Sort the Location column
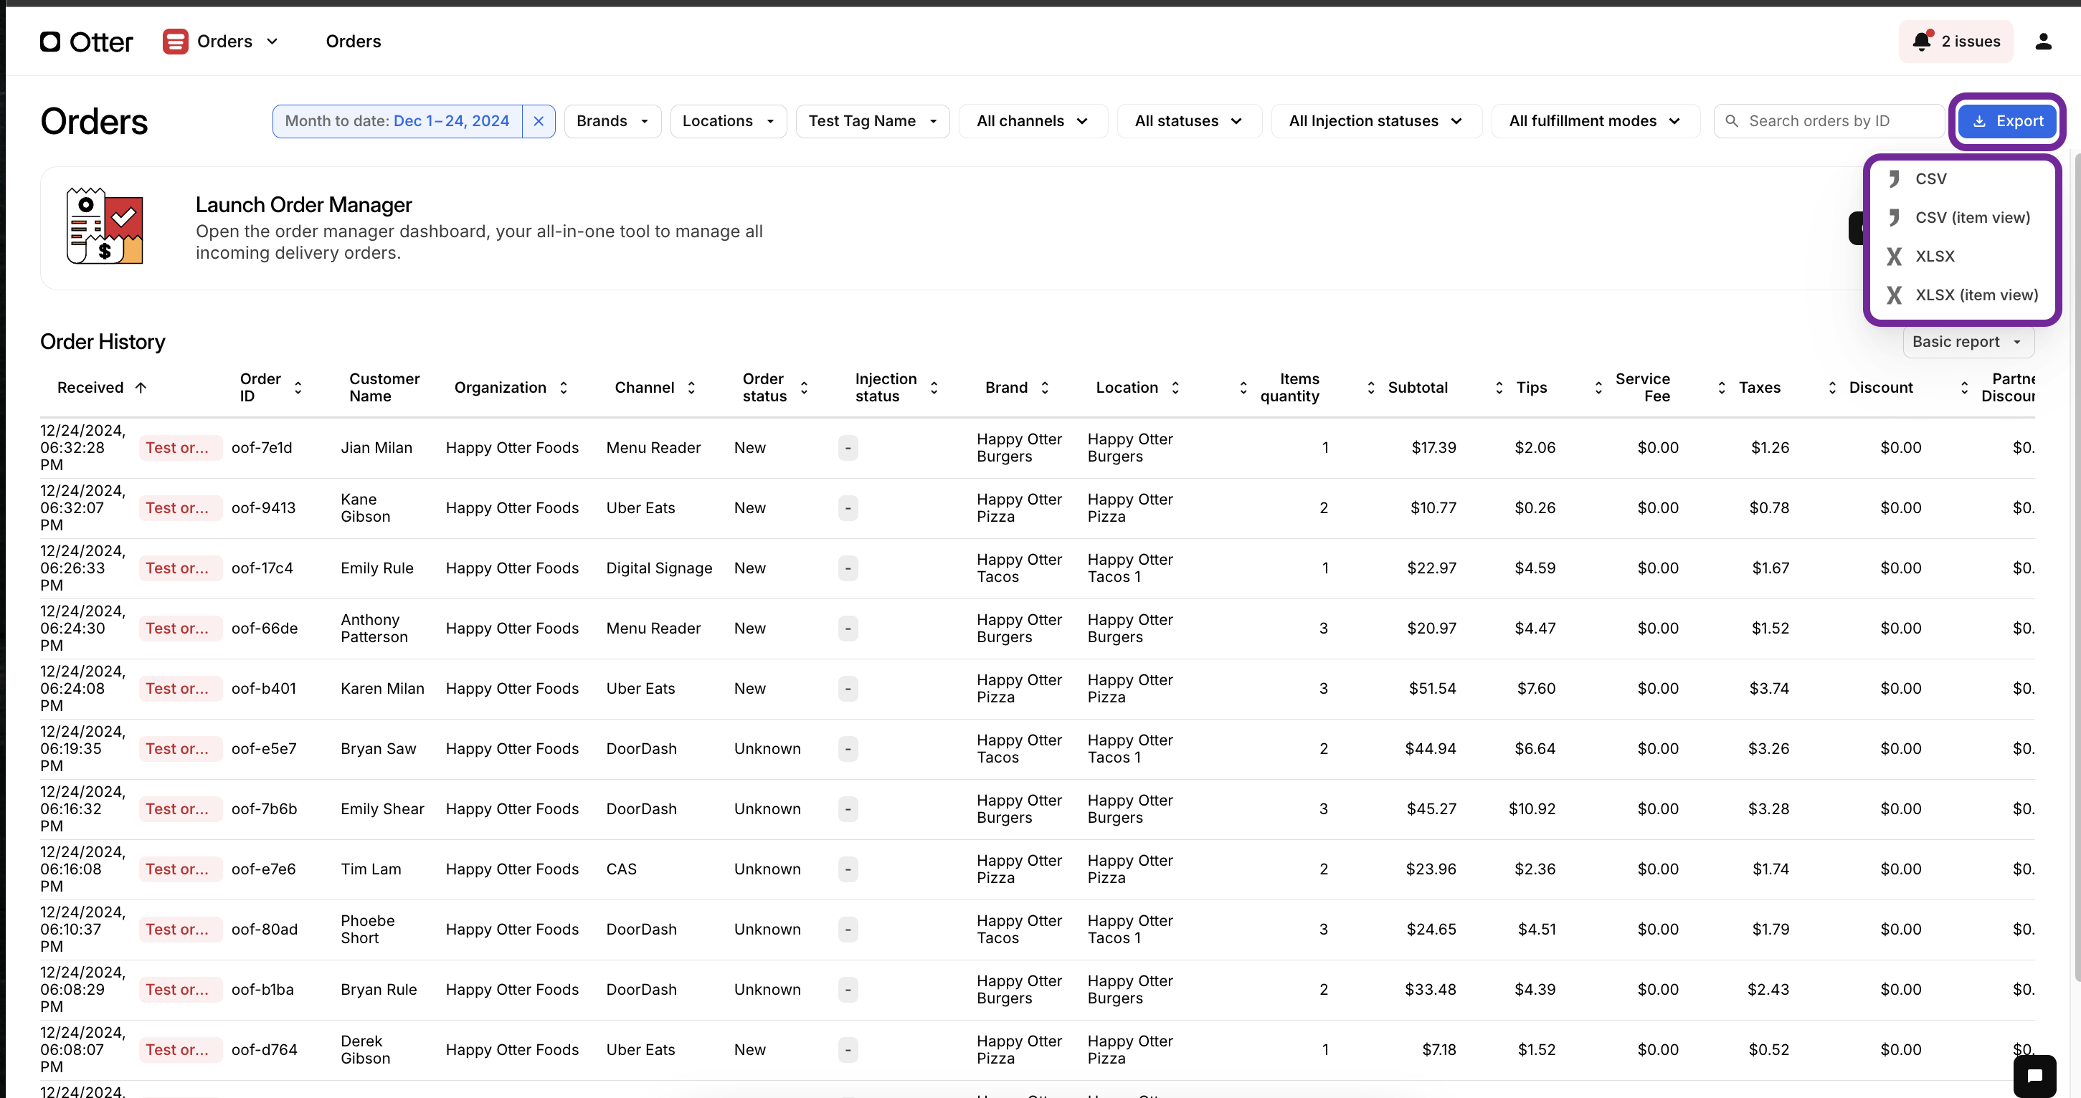The height and width of the screenshot is (1098, 2081). pos(1175,388)
